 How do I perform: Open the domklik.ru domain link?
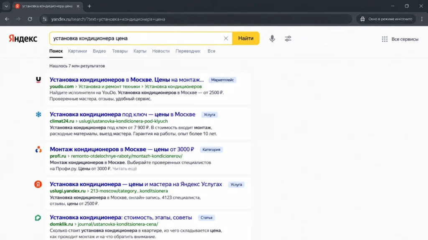[x=61, y=224]
